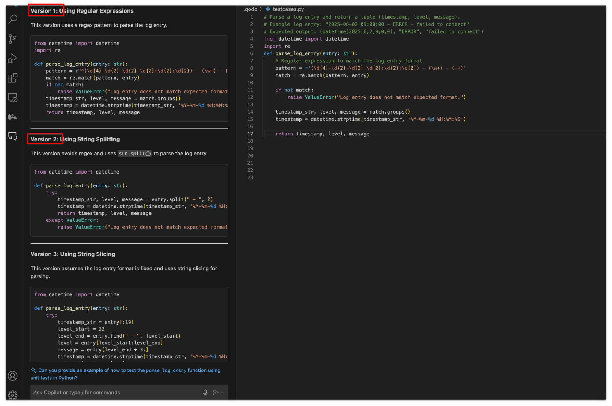Expand the send options dropdown chevron
The image size is (612, 406).
[x=223, y=392]
